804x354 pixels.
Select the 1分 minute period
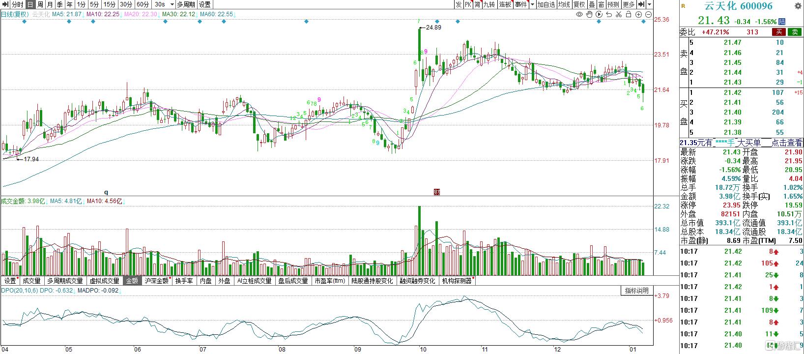(x=82, y=4)
